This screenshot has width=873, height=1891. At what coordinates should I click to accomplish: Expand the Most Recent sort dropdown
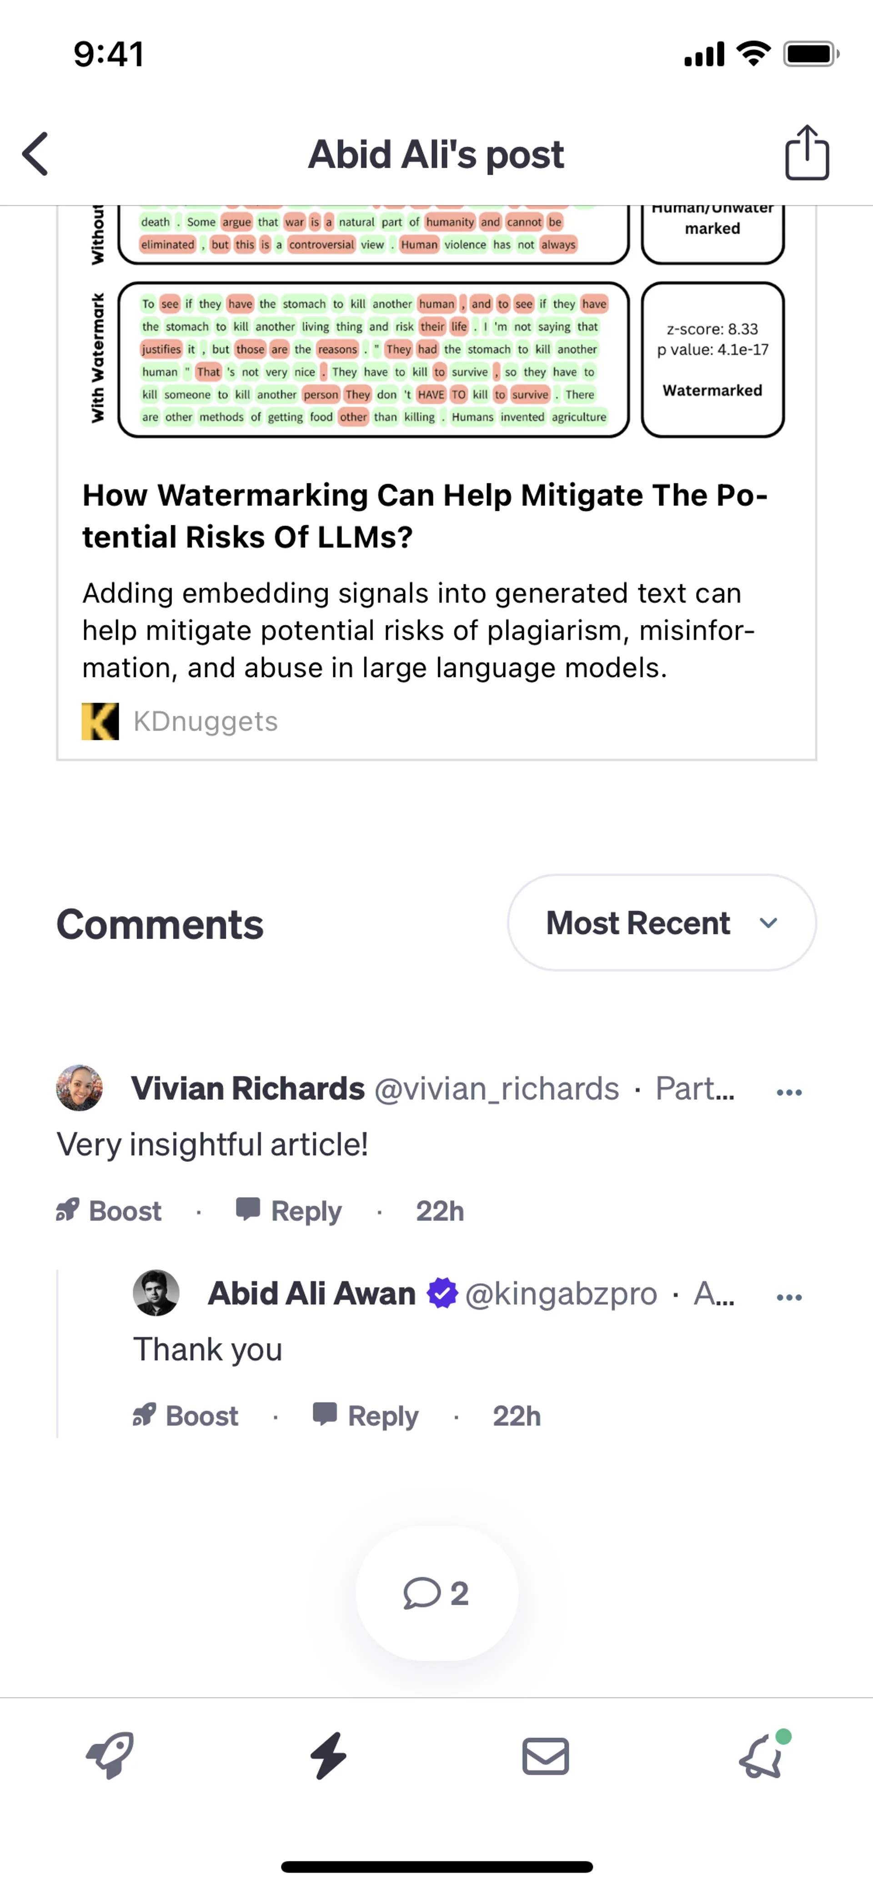(x=661, y=923)
